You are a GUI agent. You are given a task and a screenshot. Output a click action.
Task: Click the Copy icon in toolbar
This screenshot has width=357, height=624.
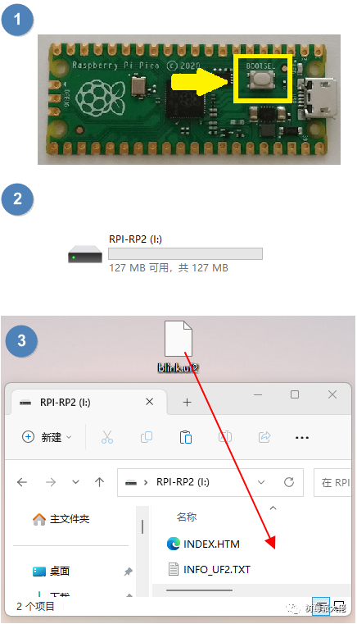pos(147,437)
